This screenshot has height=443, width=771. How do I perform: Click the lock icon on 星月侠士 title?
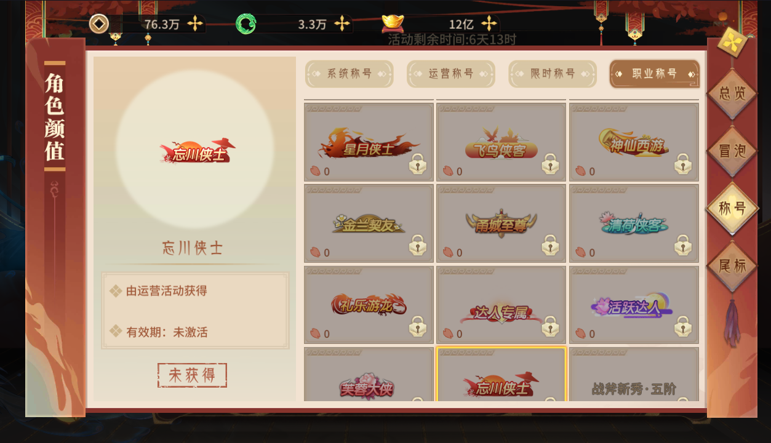pyautogui.click(x=418, y=164)
